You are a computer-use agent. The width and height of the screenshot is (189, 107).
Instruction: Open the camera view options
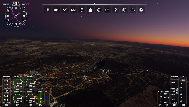coord(56,10)
